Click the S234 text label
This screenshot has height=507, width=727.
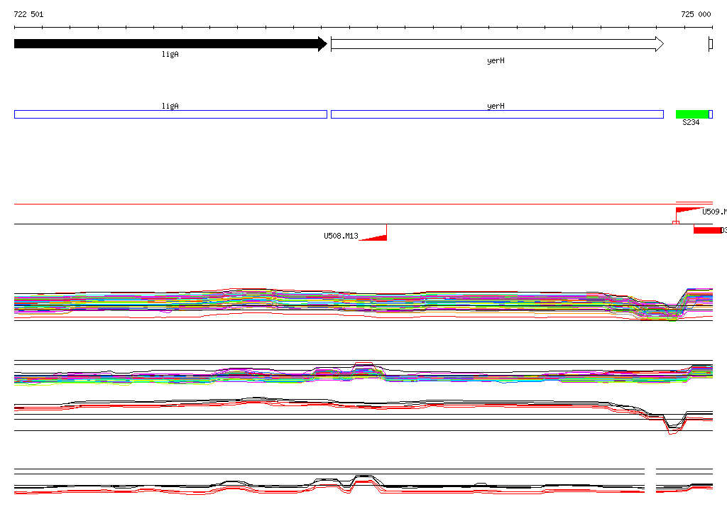[x=691, y=123]
